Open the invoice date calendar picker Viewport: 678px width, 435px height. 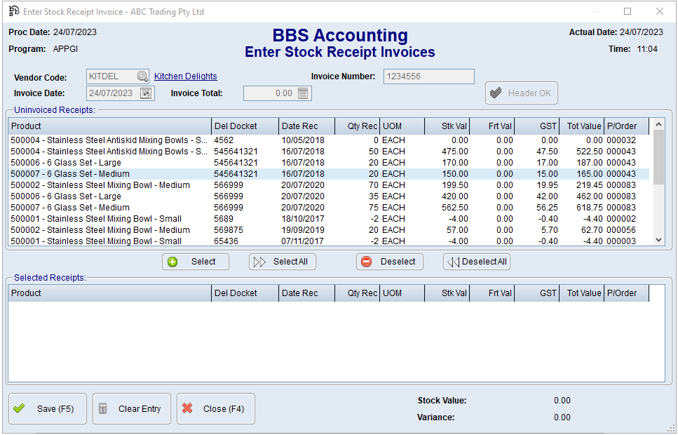tap(146, 93)
